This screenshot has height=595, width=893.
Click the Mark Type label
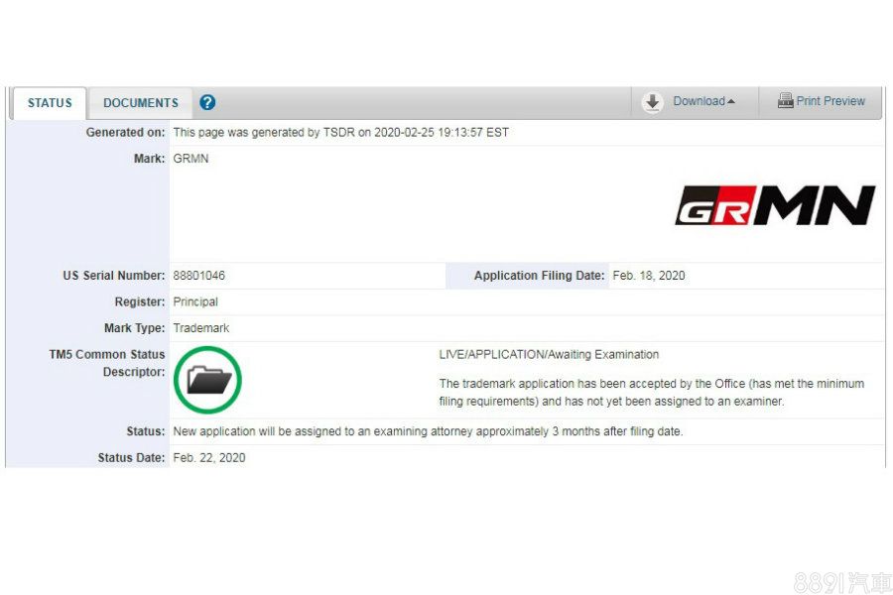134,328
